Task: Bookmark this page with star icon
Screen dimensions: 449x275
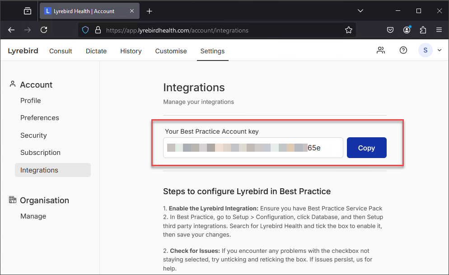Action: (348, 30)
